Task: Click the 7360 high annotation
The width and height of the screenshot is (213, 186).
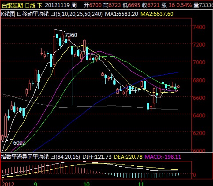Action: (x=71, y=35)
